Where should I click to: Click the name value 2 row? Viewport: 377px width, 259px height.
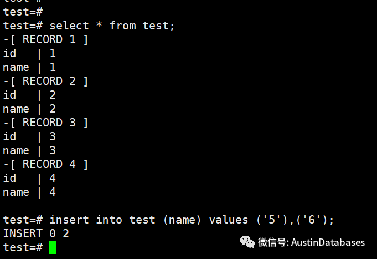click(29, 109)
